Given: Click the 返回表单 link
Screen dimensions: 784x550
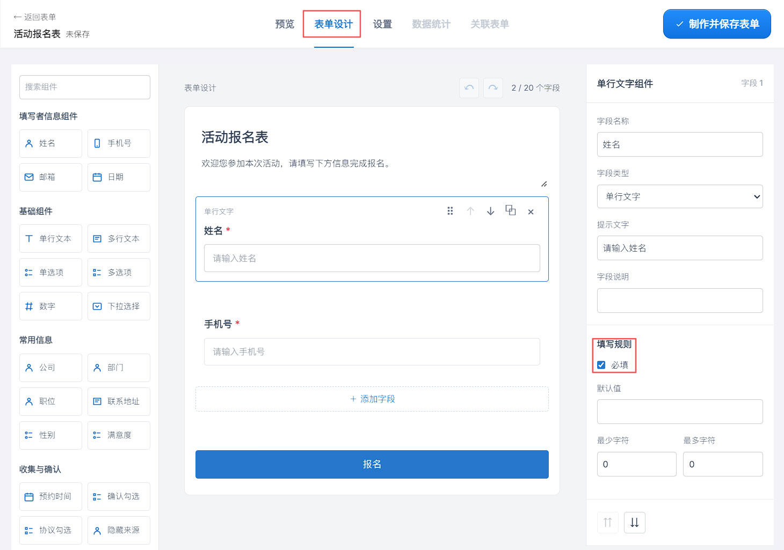Looking at the screenshot, I should pyautogui.click(x=35, y=17).
